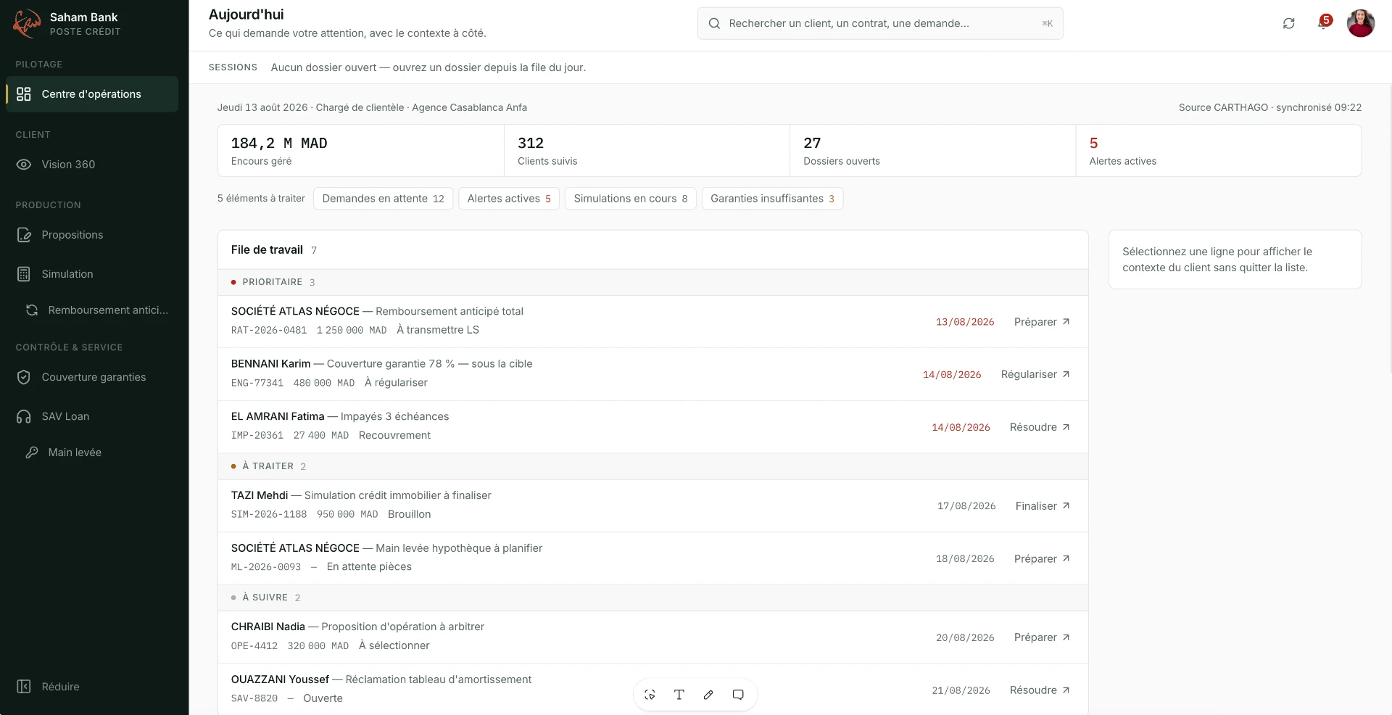Click the À SUIVRE group header

pos(652,598)
